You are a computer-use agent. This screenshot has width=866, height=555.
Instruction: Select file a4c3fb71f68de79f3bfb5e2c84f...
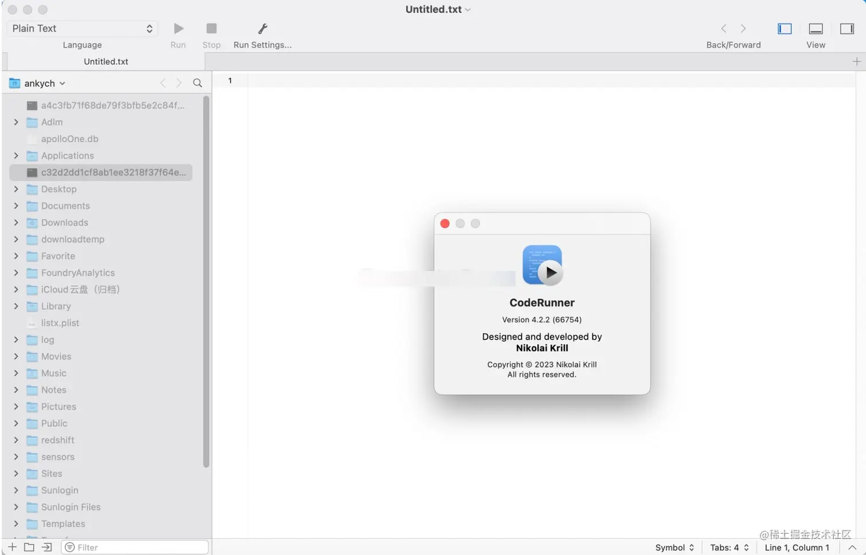tap(101, 105)
